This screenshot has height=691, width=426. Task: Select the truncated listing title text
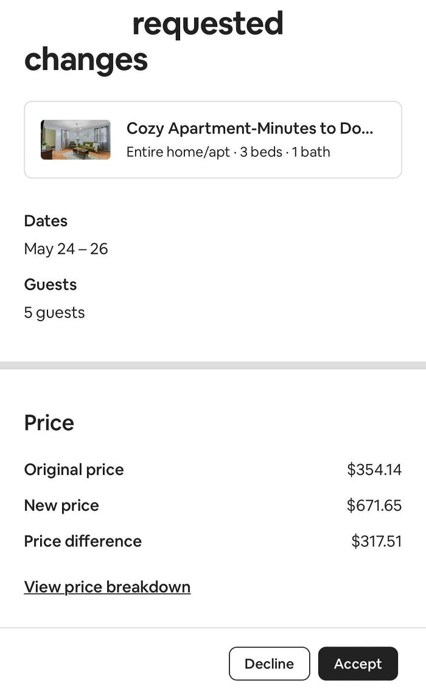[x=250, y=128]
